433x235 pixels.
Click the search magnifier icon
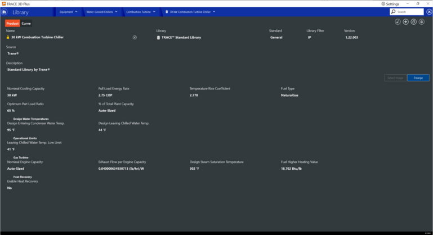point(394,12)
